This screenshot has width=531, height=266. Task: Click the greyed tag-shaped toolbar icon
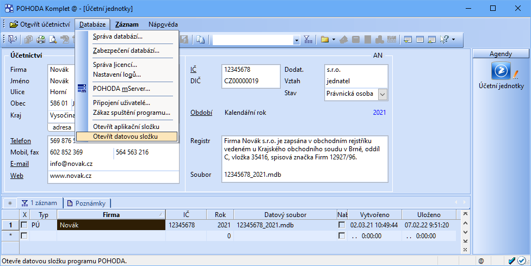tap(344, 40)
